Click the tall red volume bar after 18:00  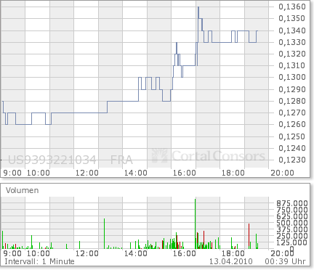(249, 236)
